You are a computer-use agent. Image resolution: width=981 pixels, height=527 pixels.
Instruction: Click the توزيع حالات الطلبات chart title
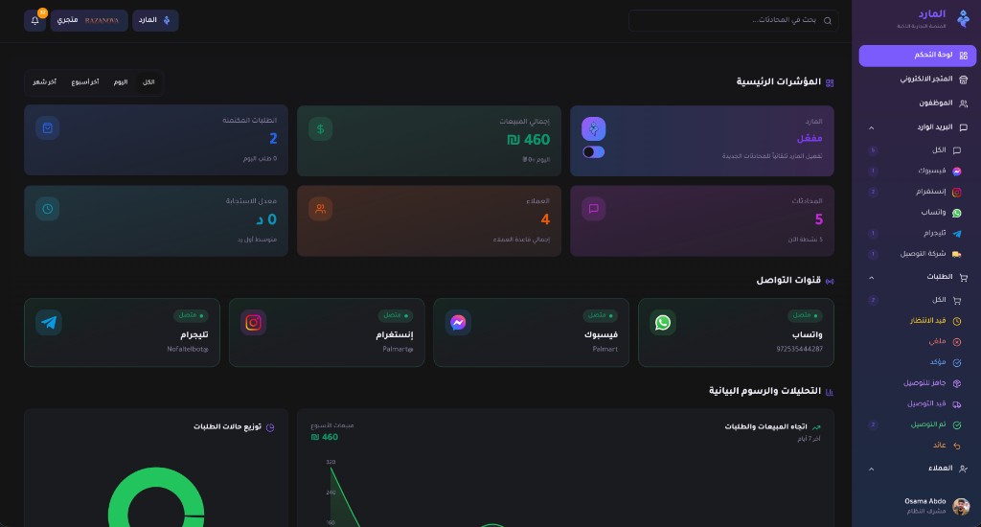click(227, 426)
